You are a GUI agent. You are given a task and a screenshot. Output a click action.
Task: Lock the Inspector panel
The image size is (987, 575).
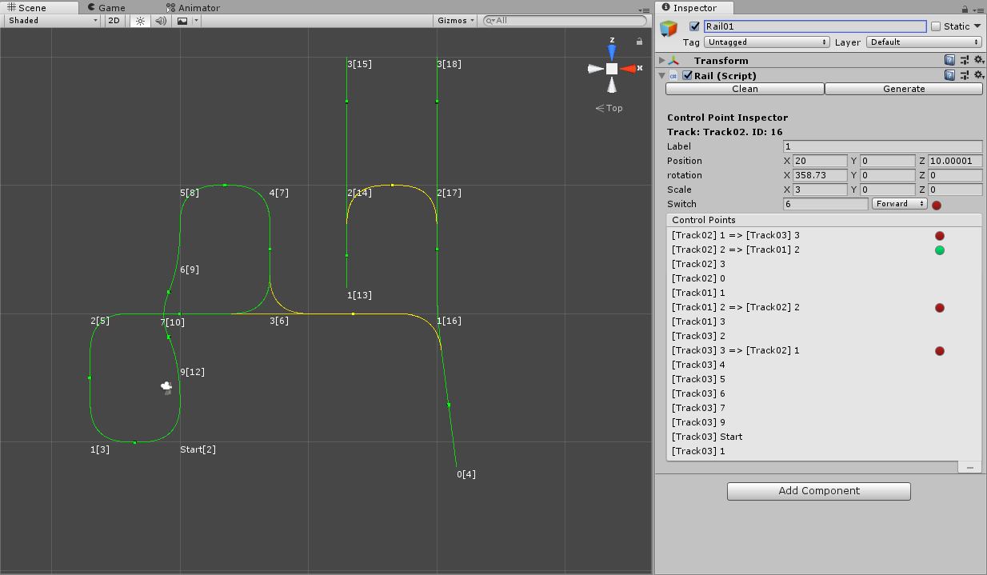(964, 8)
